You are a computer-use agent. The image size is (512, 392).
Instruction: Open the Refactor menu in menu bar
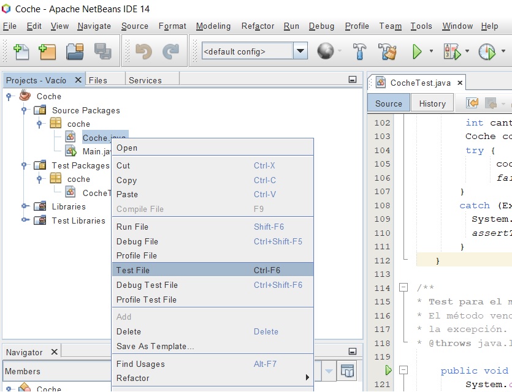pos(258,26)
